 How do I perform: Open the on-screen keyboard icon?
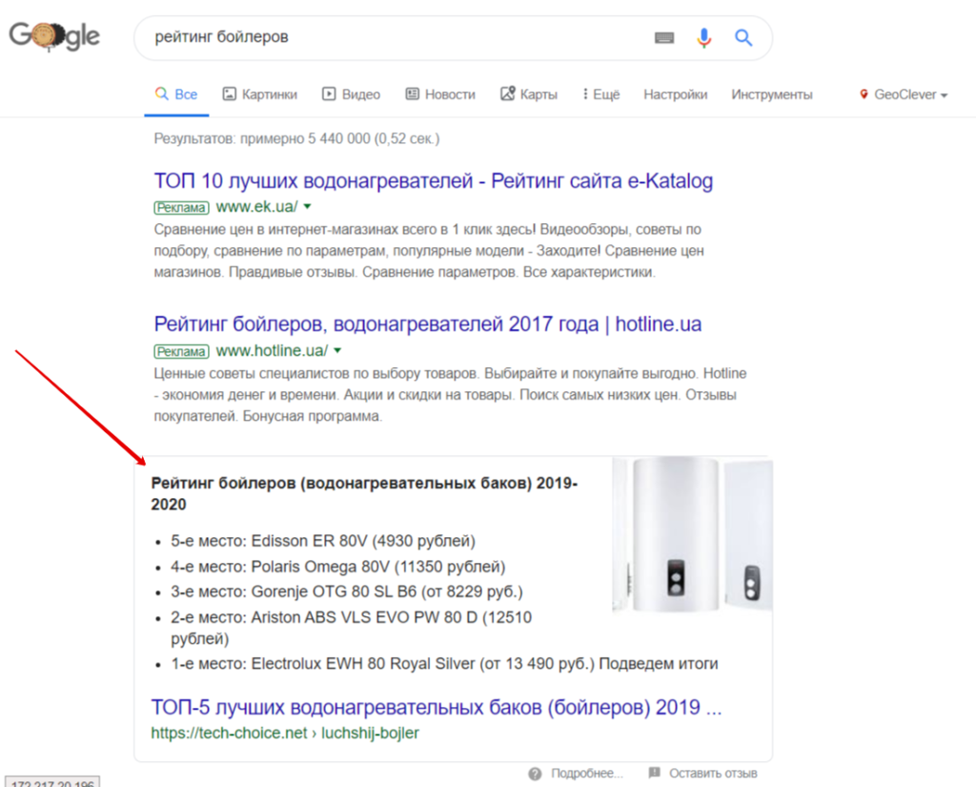click(x=664, y=38)
